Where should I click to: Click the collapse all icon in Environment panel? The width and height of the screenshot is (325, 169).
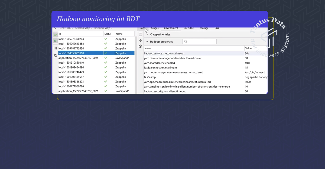(140, 40)
